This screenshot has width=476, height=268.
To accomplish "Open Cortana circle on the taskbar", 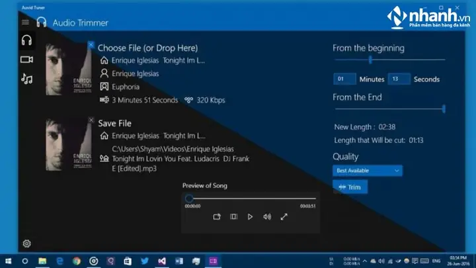I will point(25,261).
